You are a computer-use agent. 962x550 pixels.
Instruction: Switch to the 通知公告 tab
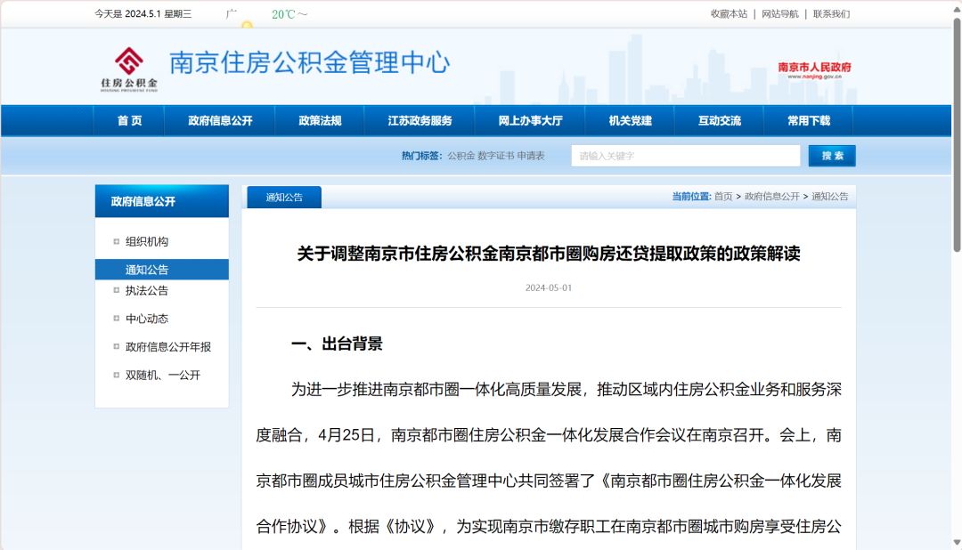[284, 198]
